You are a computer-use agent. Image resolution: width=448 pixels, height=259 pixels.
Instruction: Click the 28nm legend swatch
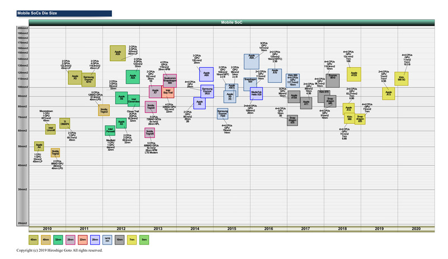(71, 239)
